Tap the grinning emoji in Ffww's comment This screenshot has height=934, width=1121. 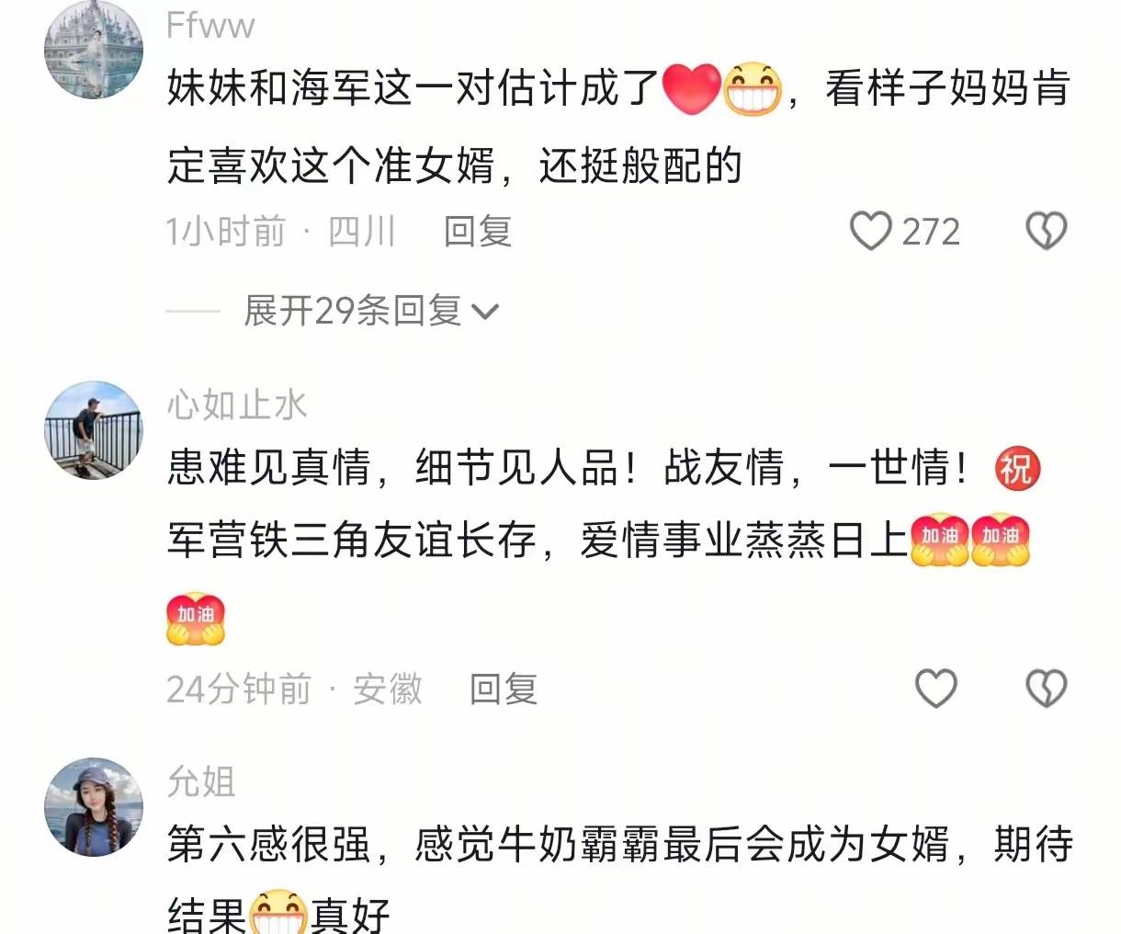[753, 89]
